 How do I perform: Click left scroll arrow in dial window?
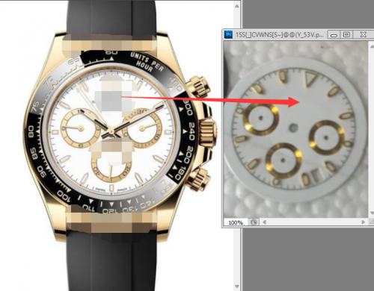point(264,222)
